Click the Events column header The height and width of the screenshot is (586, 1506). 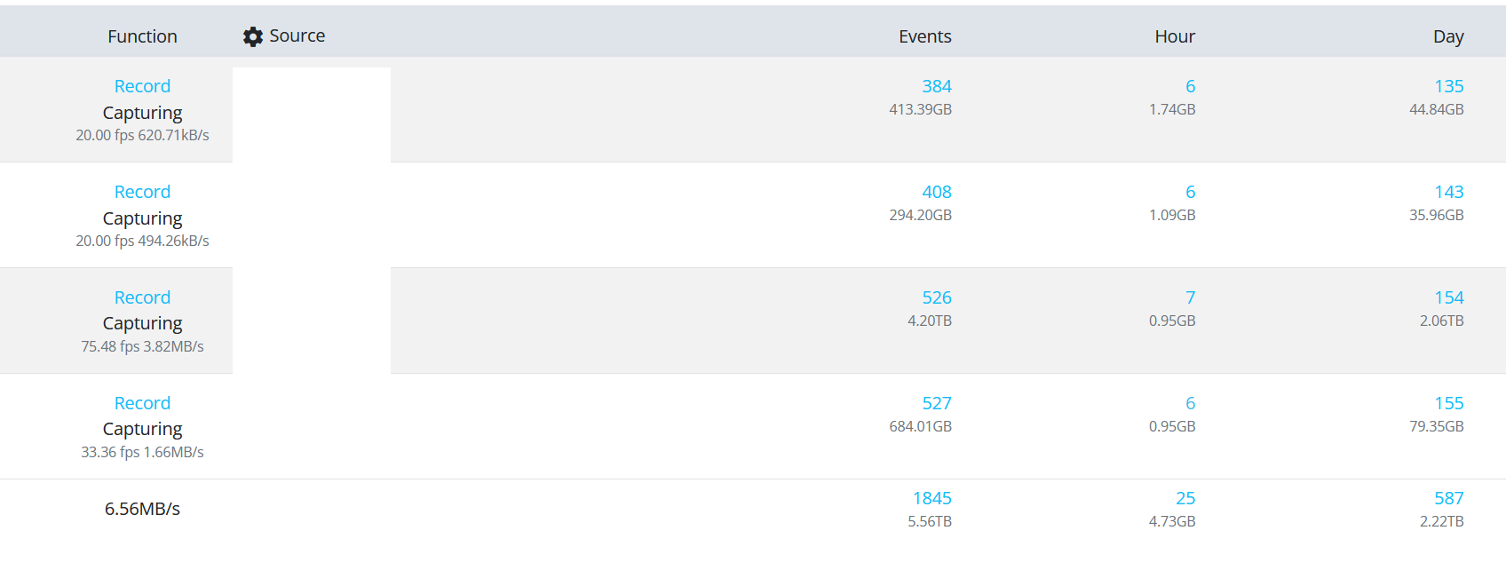(x=924, y=36)
